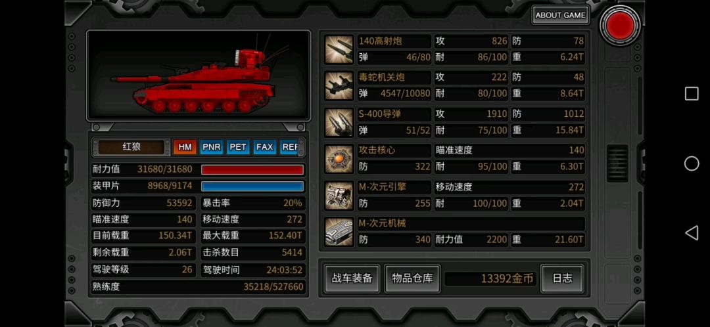Choose the S-400导弹 missile icon

click(339, 122)
